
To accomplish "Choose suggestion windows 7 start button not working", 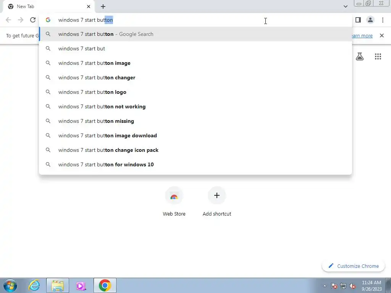I will [195, 106].
